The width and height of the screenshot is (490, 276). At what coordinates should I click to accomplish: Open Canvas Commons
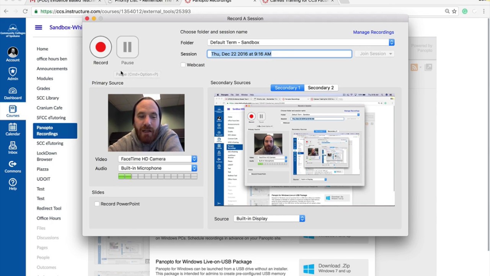(x=13, y=167)
